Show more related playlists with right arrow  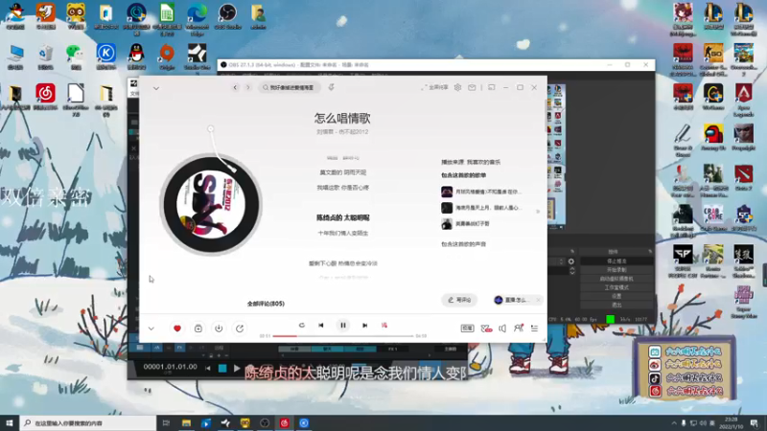click(538, 212)
